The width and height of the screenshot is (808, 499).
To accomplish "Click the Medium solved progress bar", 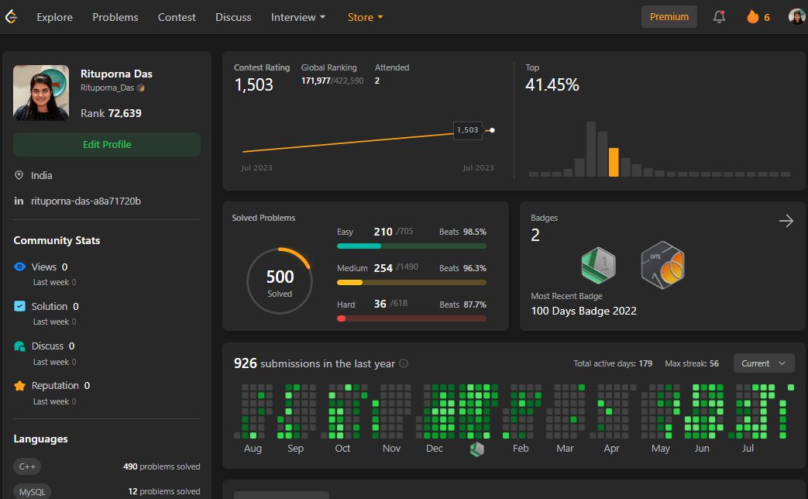I will [411, 283].
